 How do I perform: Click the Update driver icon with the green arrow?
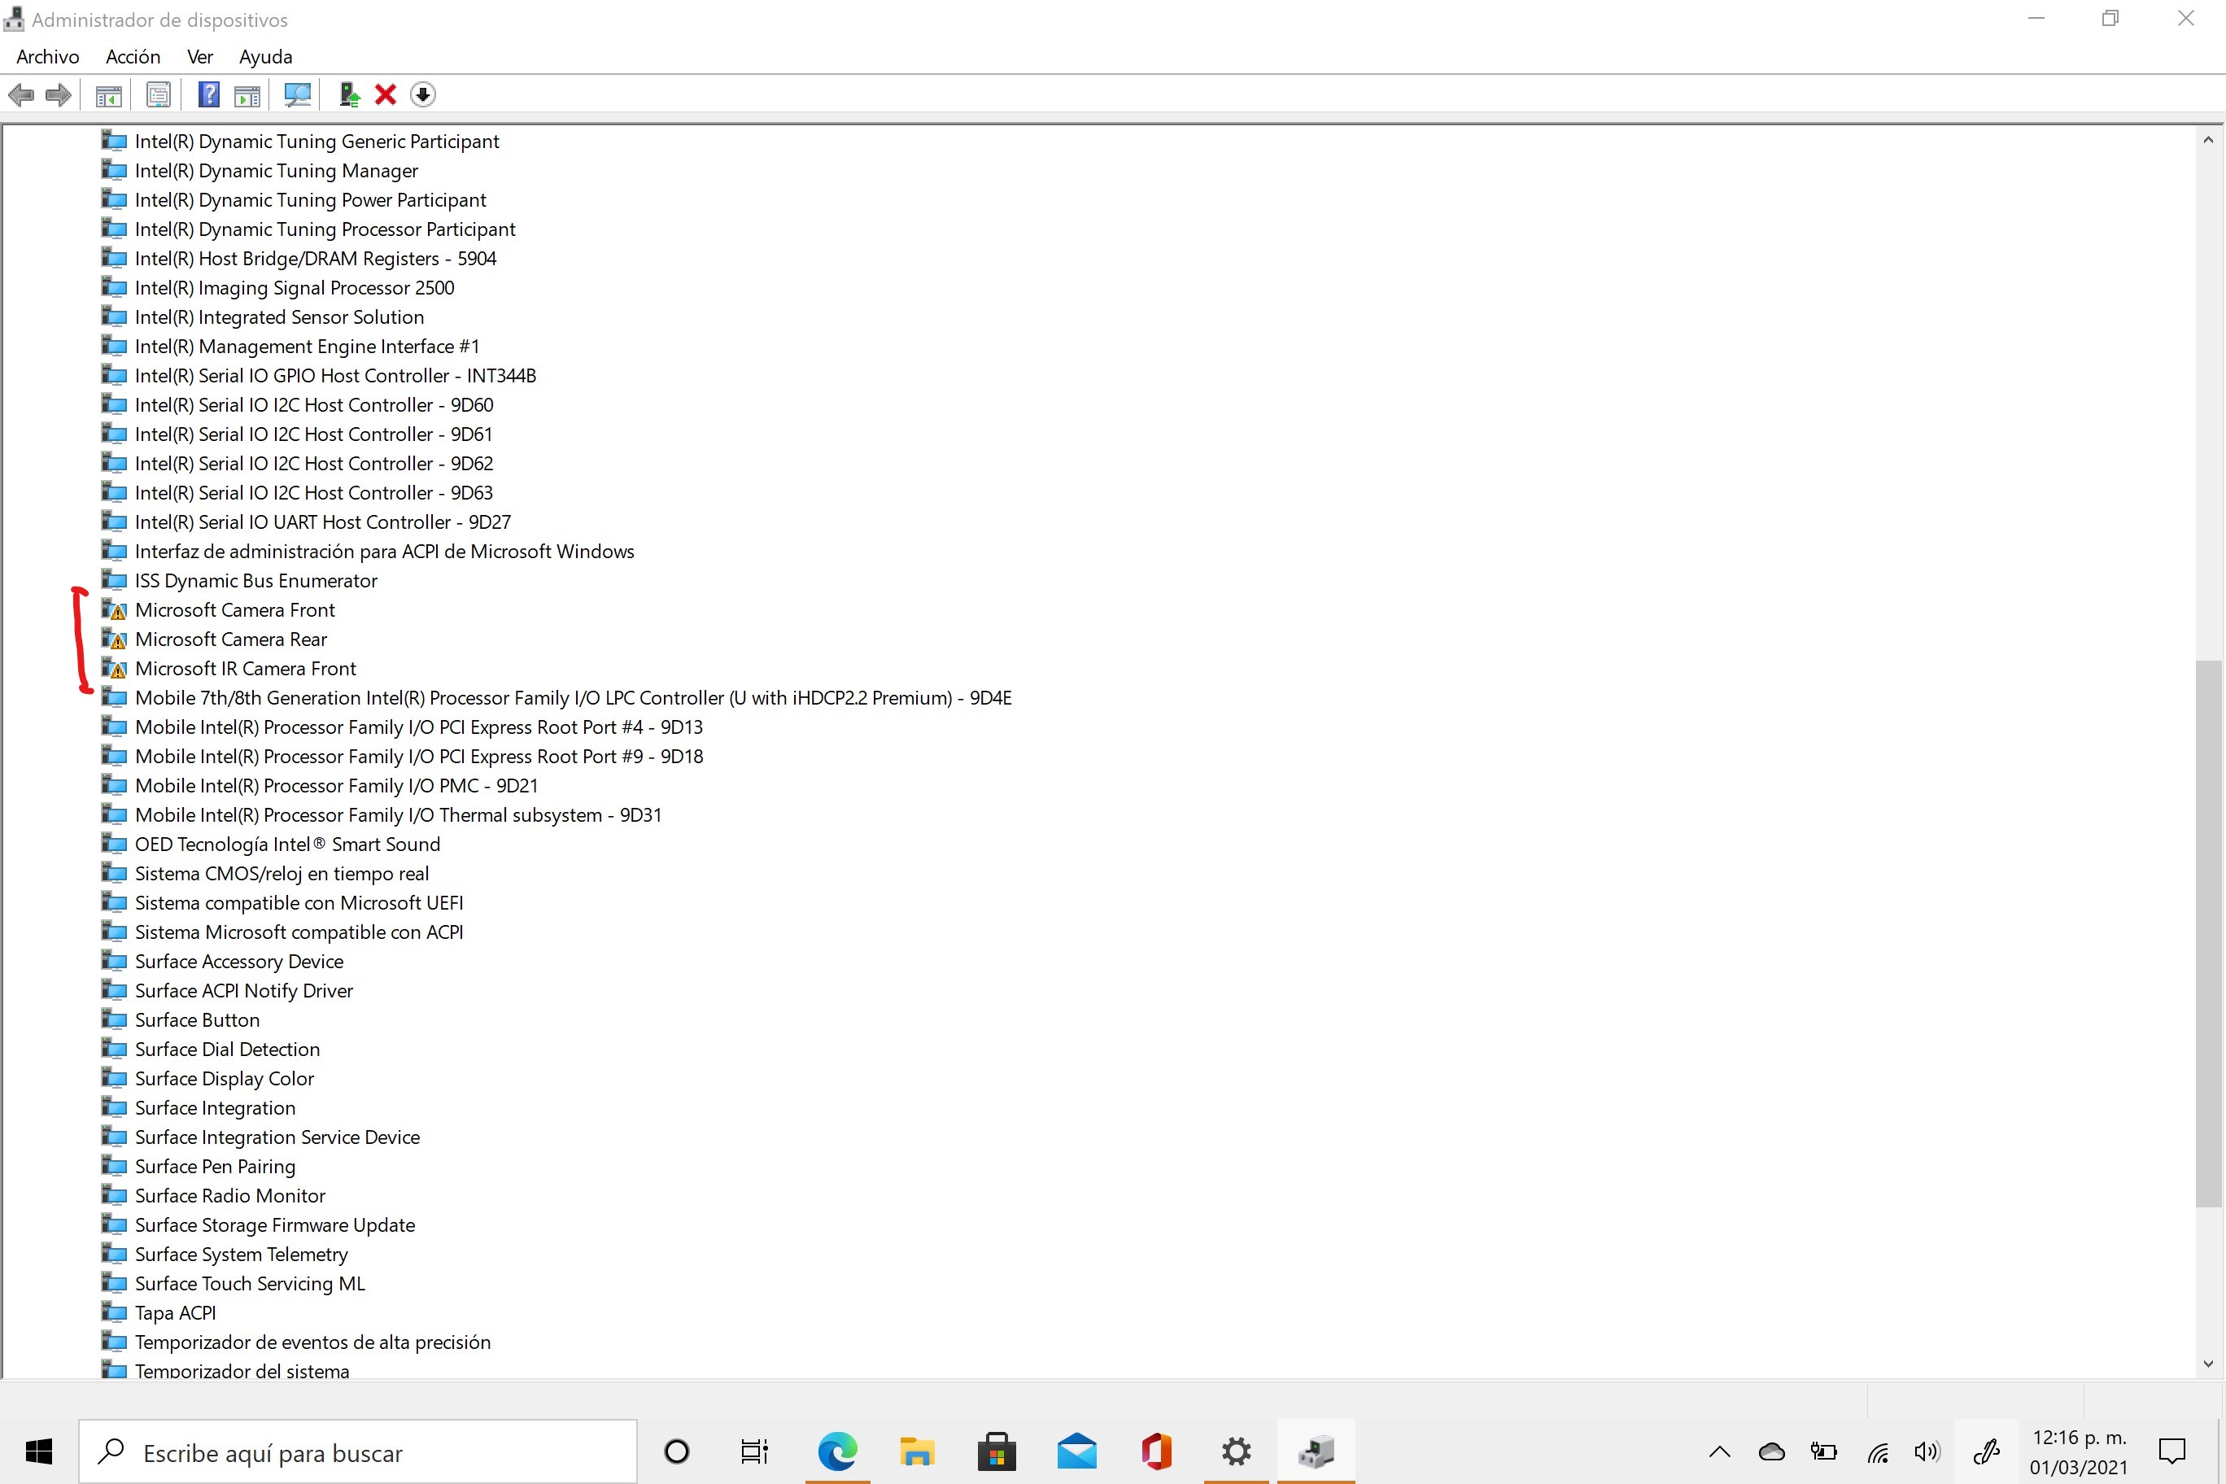pyautogui.click(x=349, y=94)
